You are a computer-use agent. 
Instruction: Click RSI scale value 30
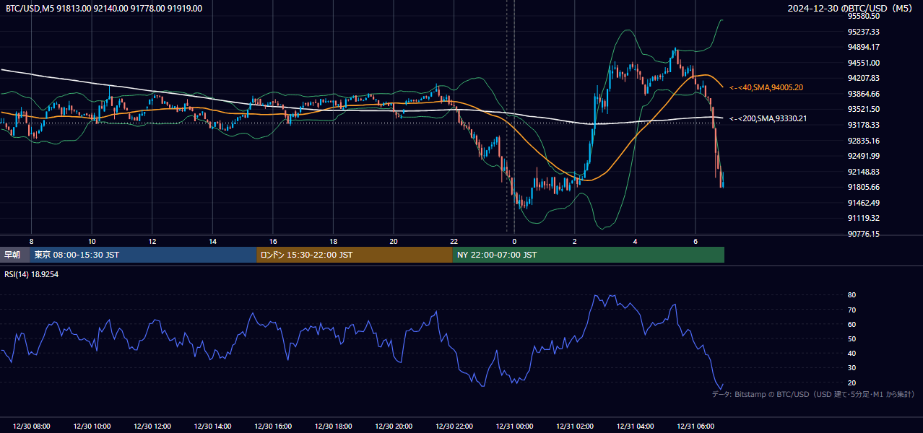tap(852, 367)
